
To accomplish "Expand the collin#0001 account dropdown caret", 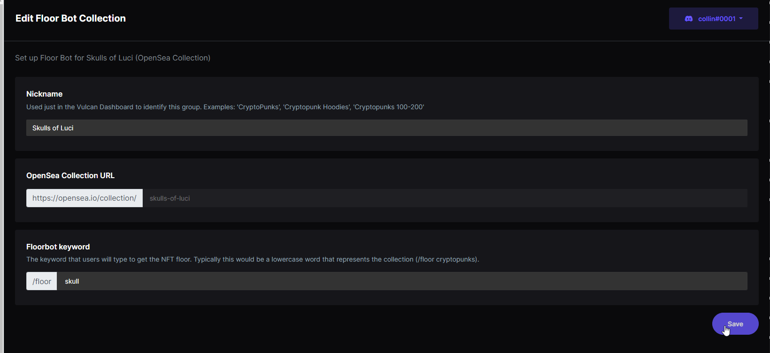I will point(741,19).
